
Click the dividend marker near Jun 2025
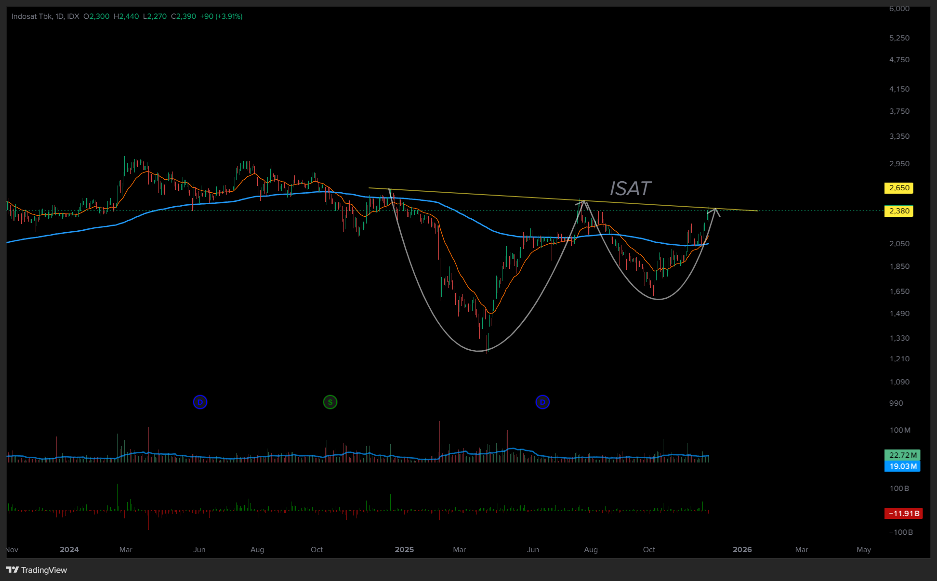point(542,402)
